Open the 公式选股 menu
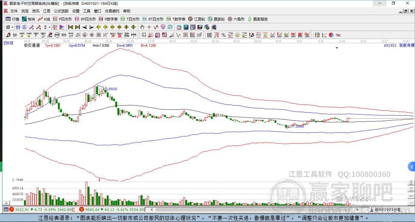The width and height of the screenshot is (415, 222). pyautogui.click(x=61, y=11)
